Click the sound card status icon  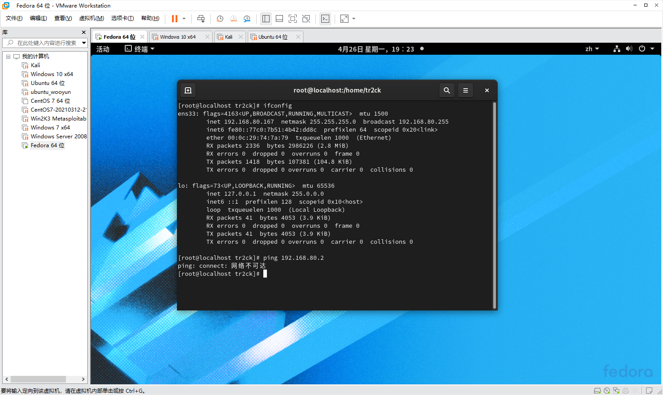tap(635, 391)
